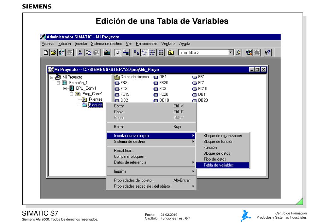Select the FB20 block icon
The image size is (323, 223).
[x=156, y=83]
